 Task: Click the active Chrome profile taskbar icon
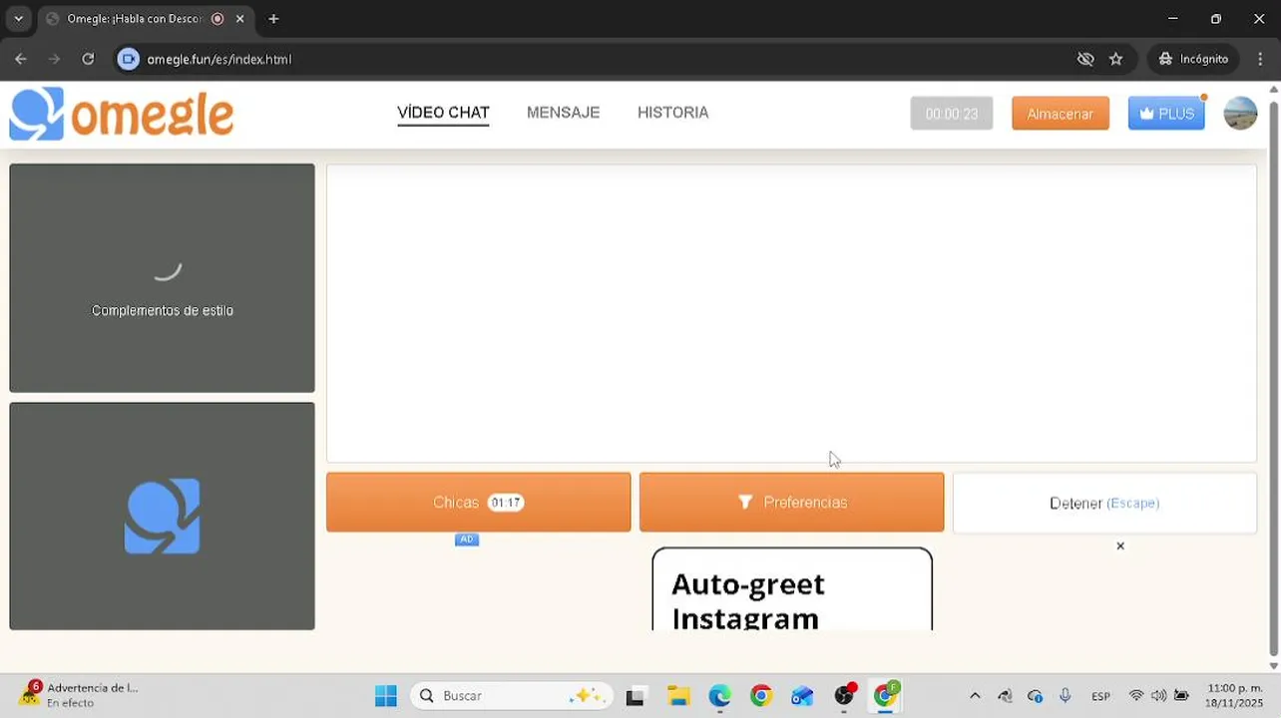tap(886, 695)
